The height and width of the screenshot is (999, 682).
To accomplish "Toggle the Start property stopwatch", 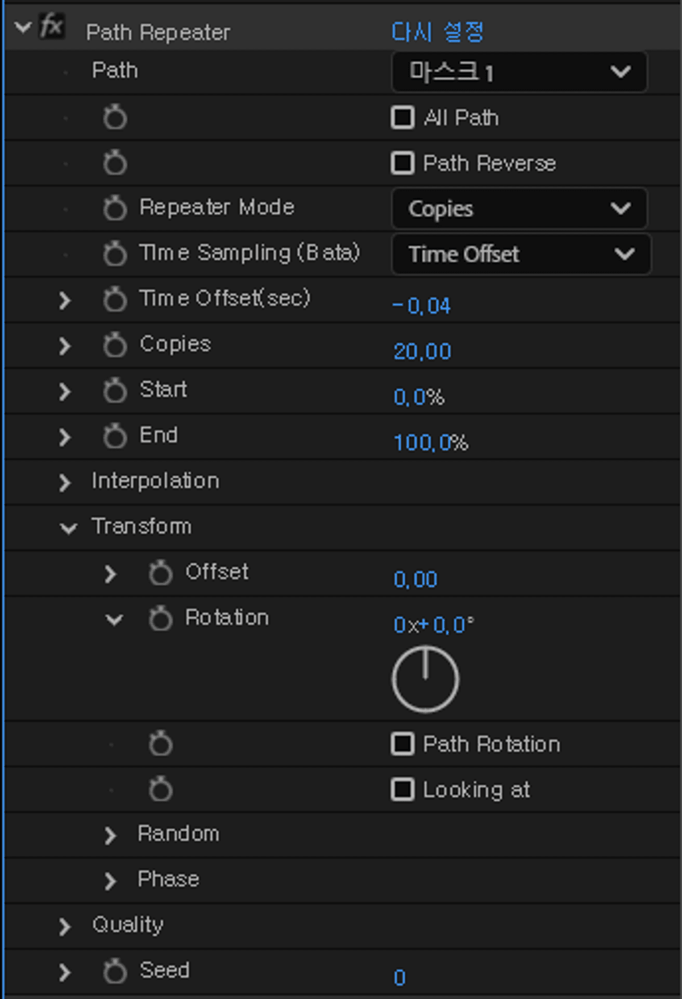I will point(115,390).
